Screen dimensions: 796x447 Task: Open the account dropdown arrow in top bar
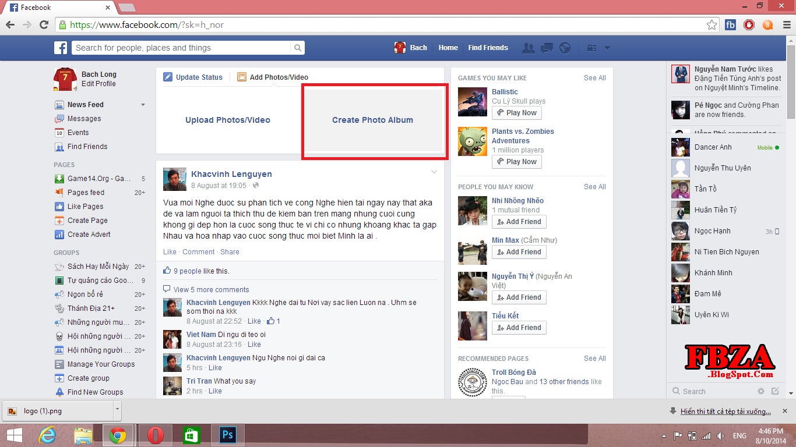607,48
